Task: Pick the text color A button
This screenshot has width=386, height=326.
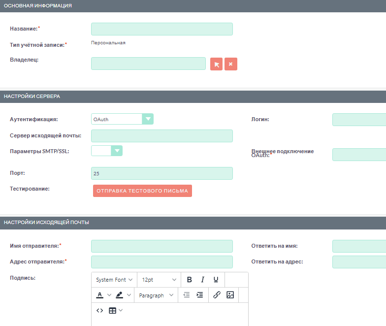Action: [x=99, y=295]
